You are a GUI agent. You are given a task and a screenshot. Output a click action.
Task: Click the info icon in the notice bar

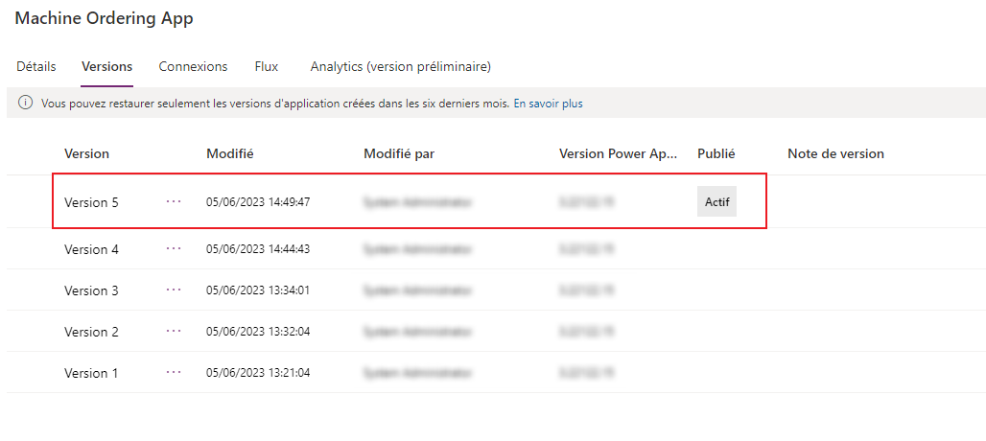pos(25,103)
